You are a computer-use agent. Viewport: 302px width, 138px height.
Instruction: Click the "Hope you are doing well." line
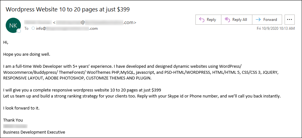[x=27, y=54]
